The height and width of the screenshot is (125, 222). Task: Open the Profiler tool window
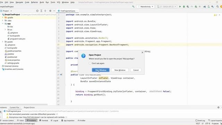(x=82, y=120)
